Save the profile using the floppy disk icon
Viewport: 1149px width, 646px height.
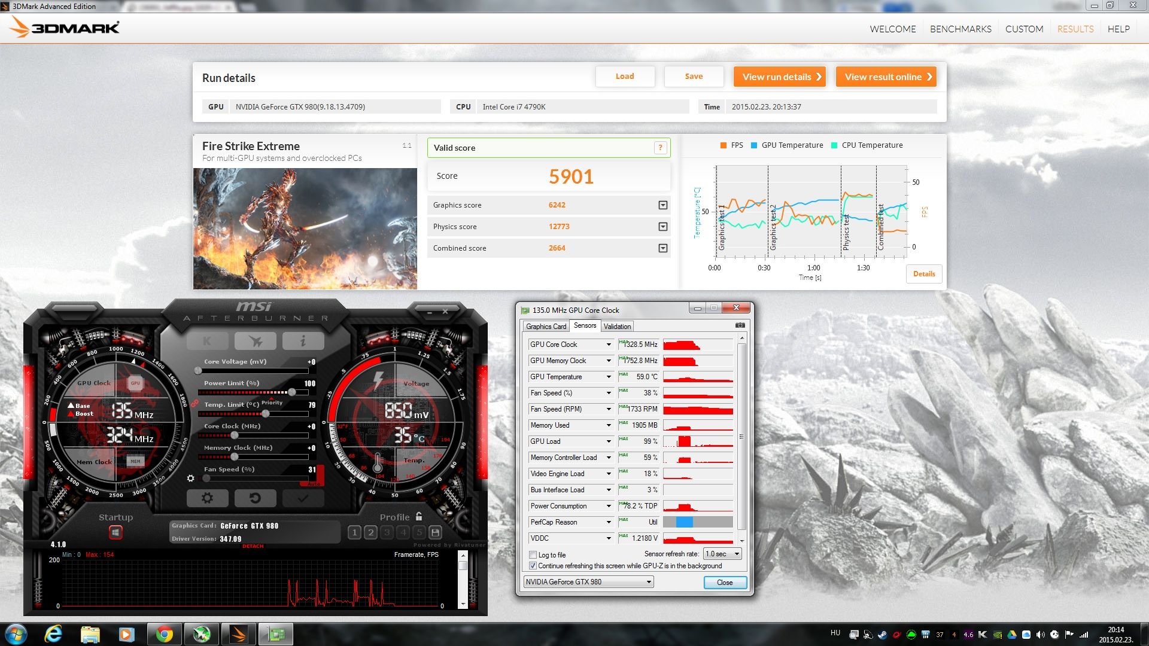pyautogui.click(x=436, y=532)
